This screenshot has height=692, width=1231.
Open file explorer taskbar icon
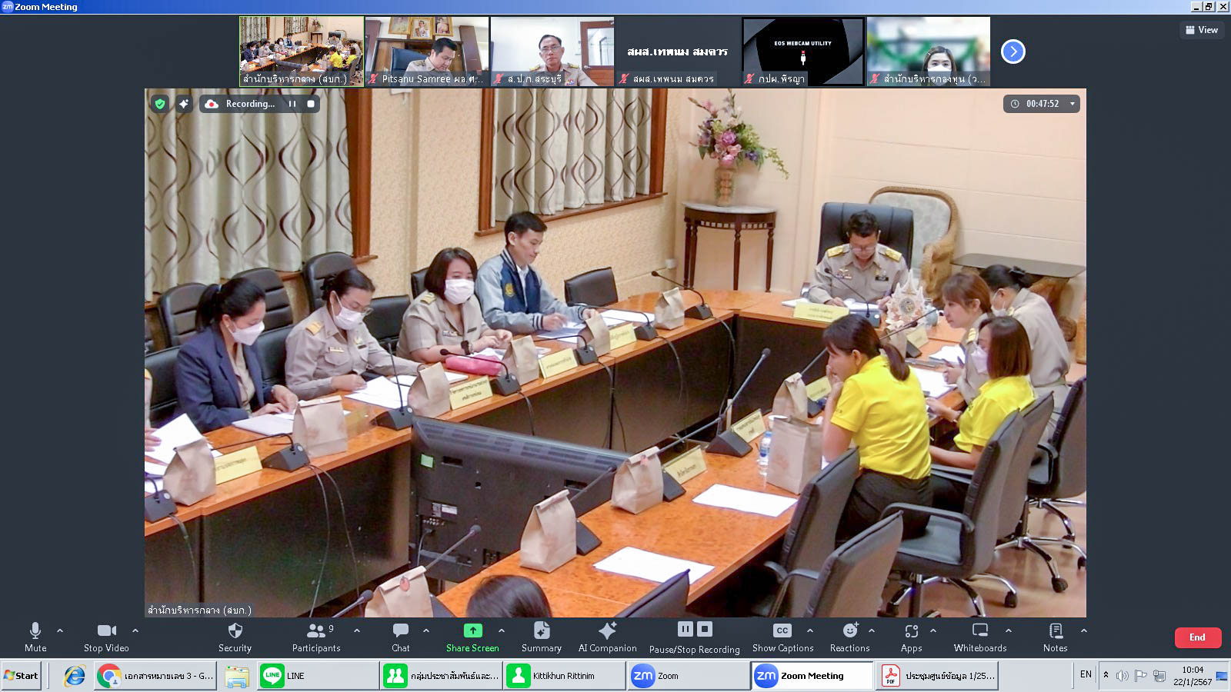point(236,676)
